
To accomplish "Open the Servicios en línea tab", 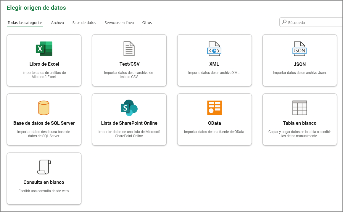I will point(119,22).
